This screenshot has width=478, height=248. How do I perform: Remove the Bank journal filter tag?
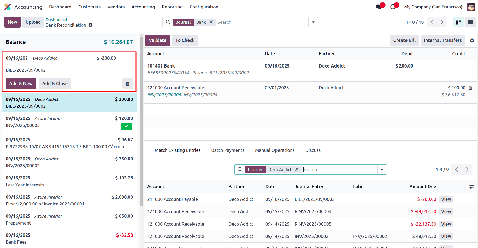(211, 22)
